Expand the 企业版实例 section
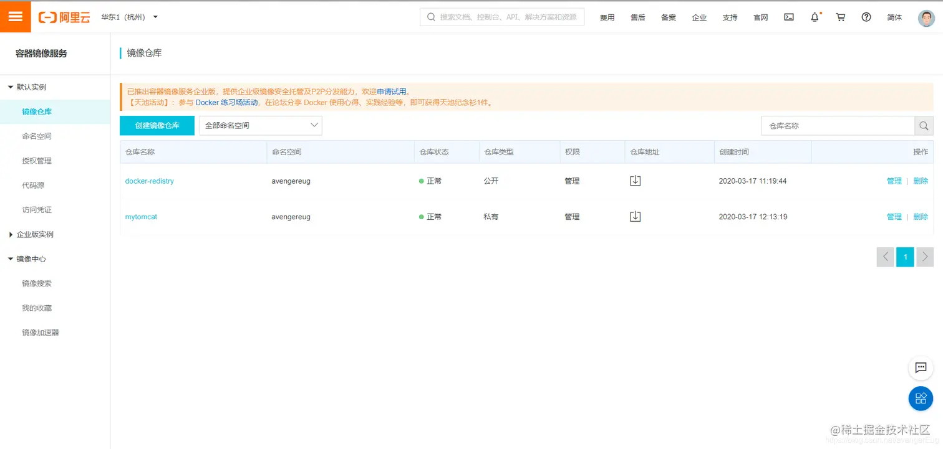943x449 pixels. [36, 235]
